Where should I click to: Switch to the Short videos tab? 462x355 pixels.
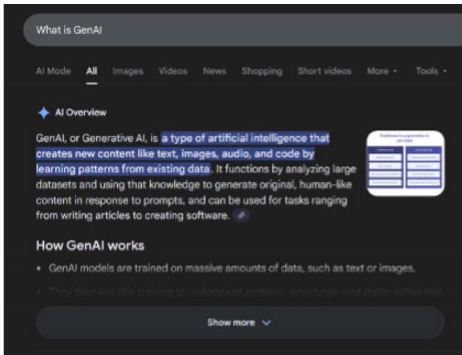[324, 71]
